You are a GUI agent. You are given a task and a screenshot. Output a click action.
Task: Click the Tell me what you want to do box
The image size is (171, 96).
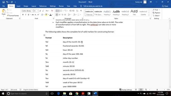point(93,6)
